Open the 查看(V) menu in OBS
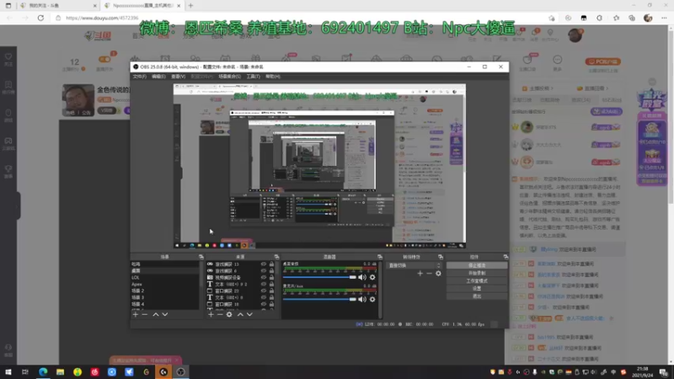 178,77
